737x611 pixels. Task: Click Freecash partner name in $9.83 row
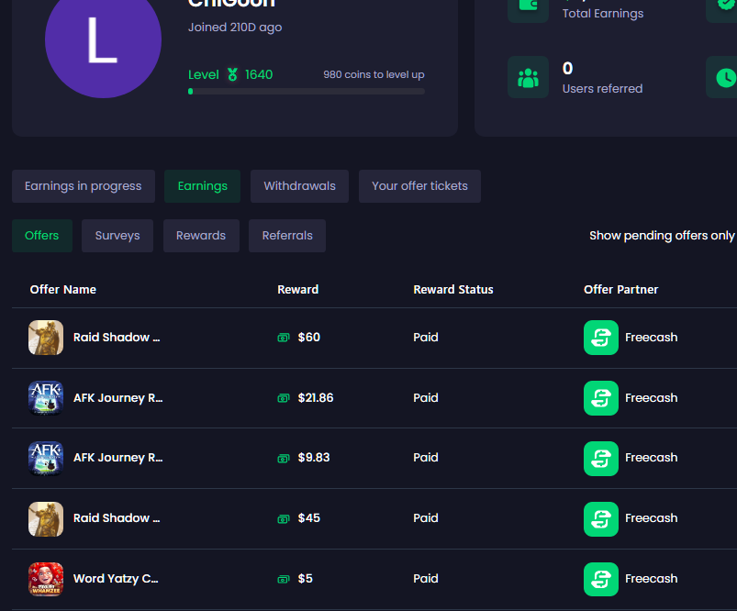(x=652, y=458)
